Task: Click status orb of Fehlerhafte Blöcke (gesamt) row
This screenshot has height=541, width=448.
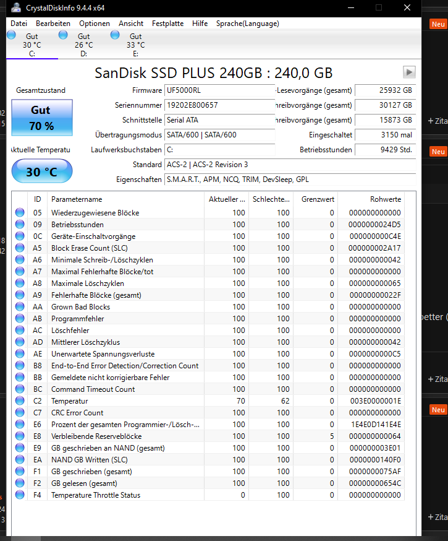Action: (20, 295)
